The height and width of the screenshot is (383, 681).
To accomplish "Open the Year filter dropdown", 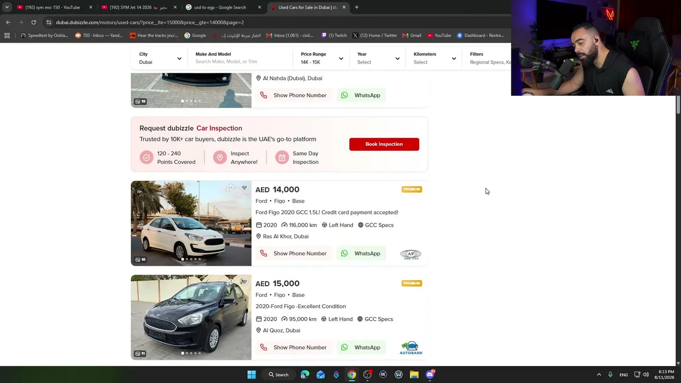I will pyautogui.click(x=378, y=58).
